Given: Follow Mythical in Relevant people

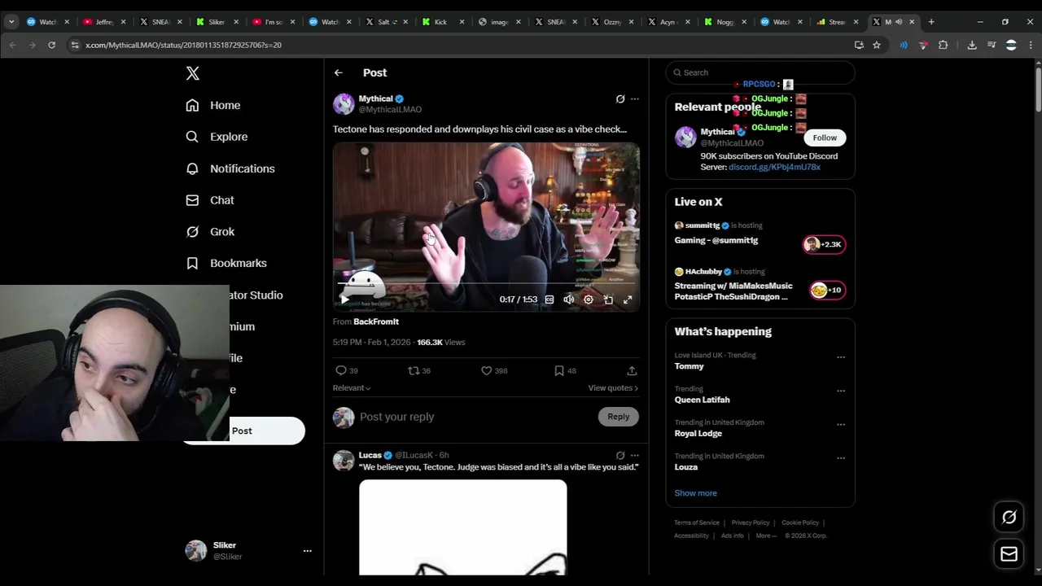Looking at the screenshot, I should [825, 138].
